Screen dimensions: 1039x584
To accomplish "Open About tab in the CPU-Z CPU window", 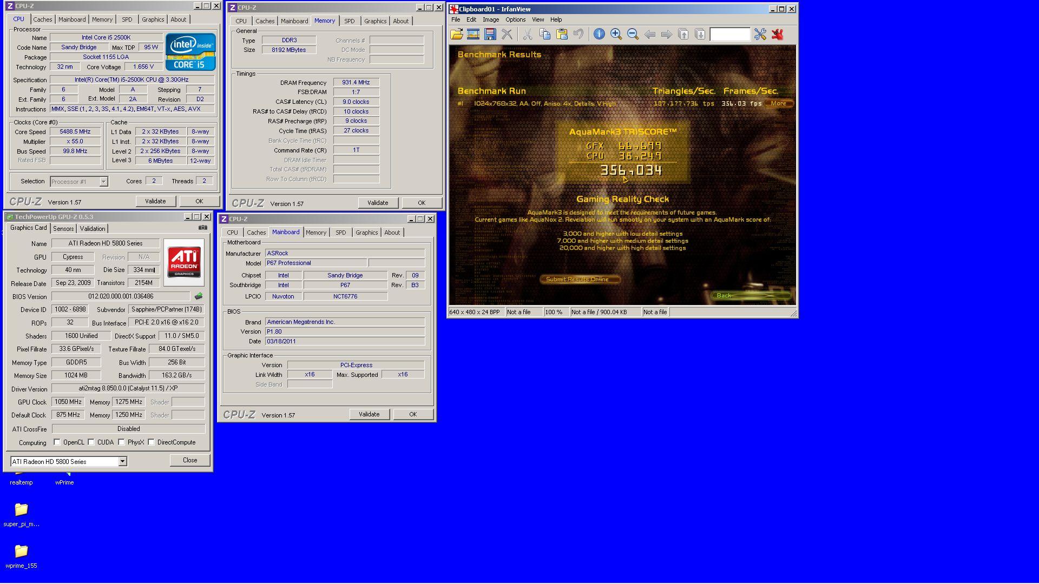I will tap(178, 19).
